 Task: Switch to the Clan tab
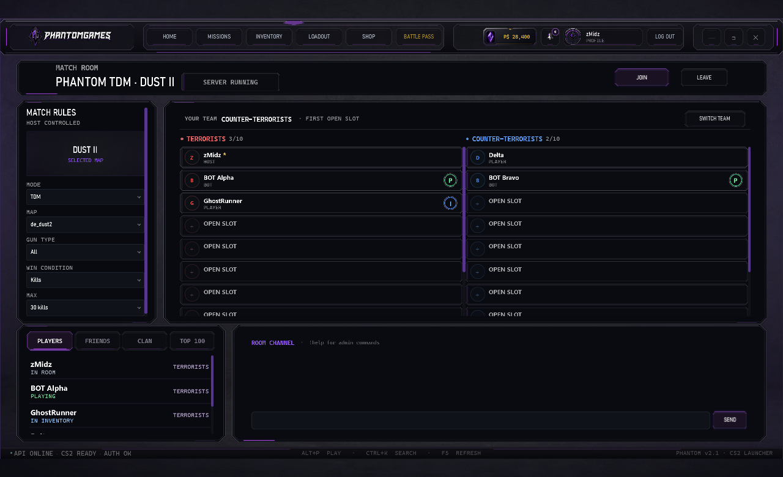pos(145,341)
